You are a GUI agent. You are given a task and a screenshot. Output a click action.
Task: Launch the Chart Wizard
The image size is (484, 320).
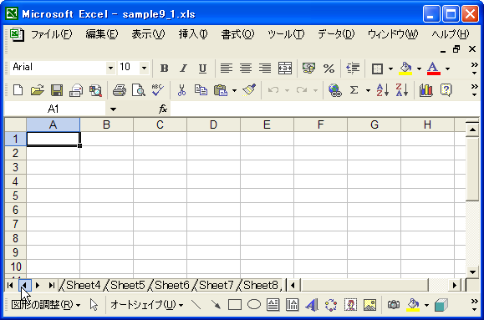click(x=426, y=90)
